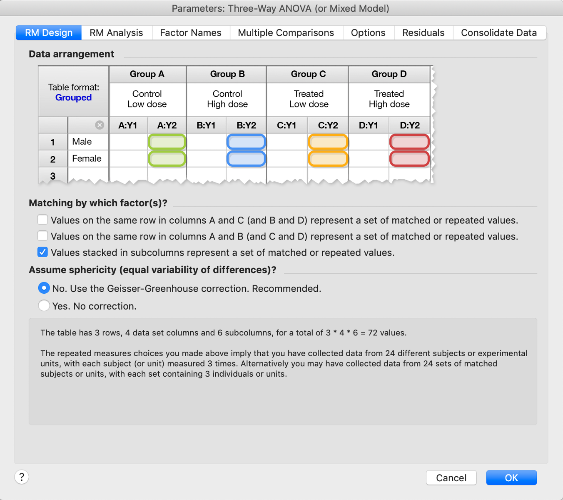The image size is (563, 500).
Task: Open the Factor Names tab
Action: [x=191, y=32]
